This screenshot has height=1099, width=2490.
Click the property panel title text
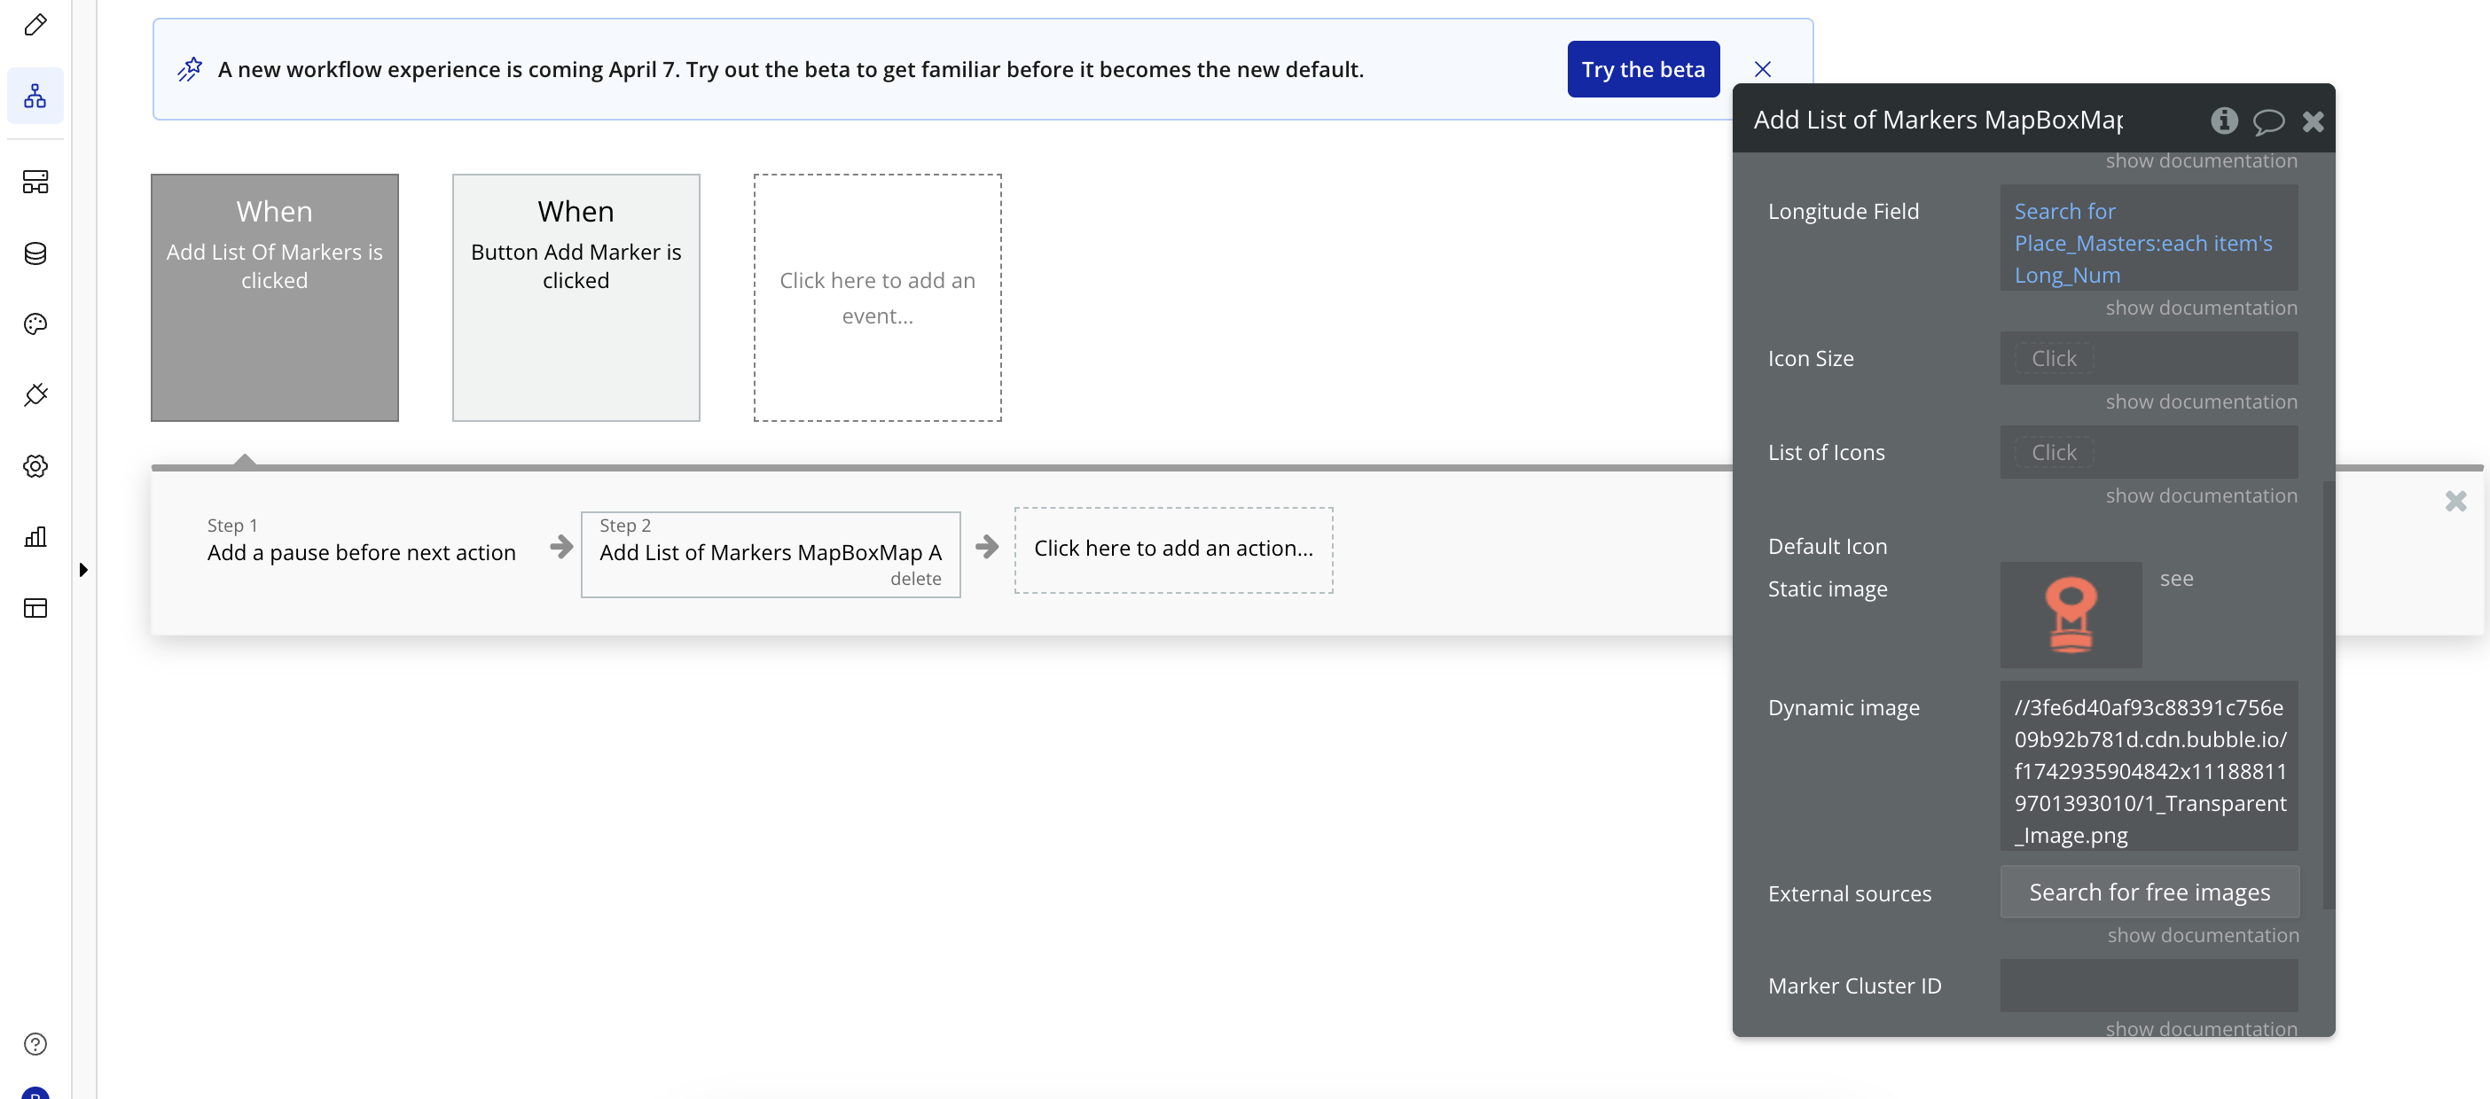[1937, 120]
